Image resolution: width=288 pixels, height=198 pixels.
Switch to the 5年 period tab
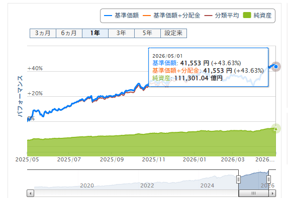(147, 33)
